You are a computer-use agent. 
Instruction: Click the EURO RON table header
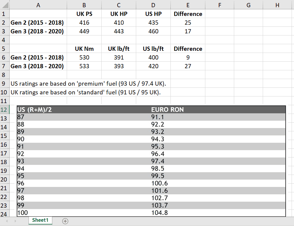[167, 110]
